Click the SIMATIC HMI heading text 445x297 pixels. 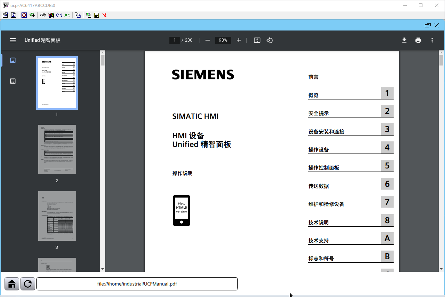coord(195,116)
